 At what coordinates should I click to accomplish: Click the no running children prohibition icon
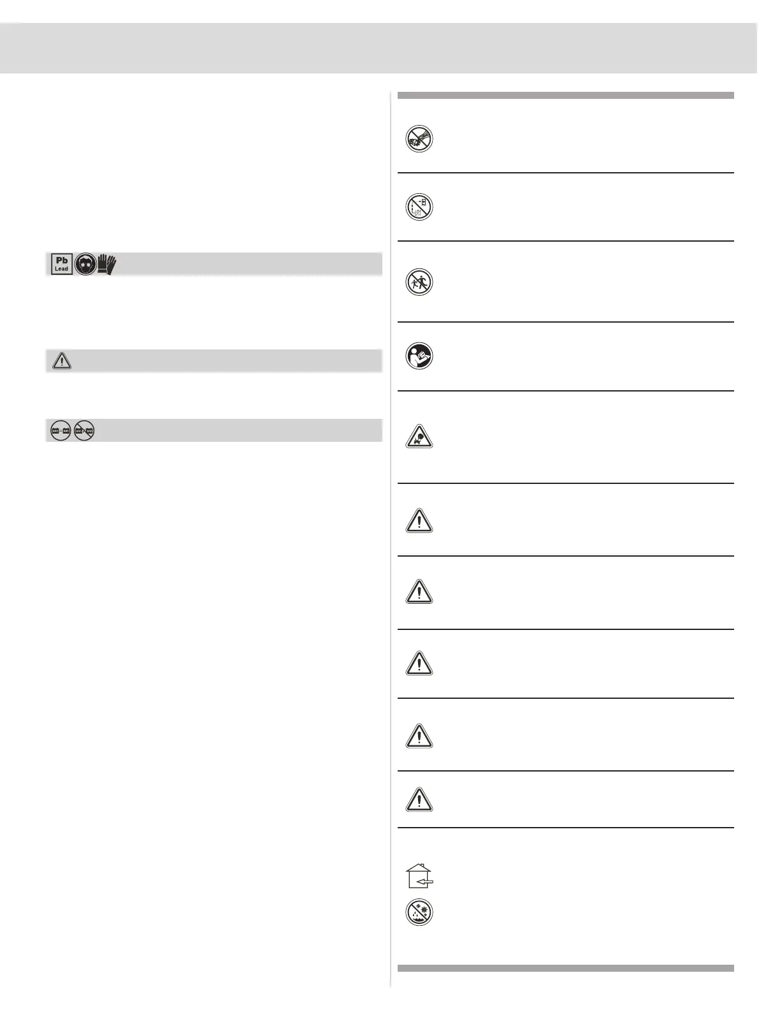[419, 282]
